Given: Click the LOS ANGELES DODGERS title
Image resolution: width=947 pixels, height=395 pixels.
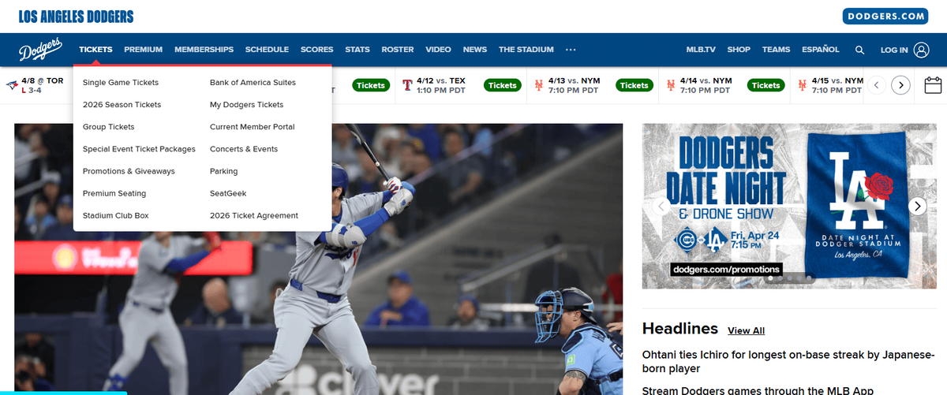Looking at the screenshot, I should click(76, 17).
